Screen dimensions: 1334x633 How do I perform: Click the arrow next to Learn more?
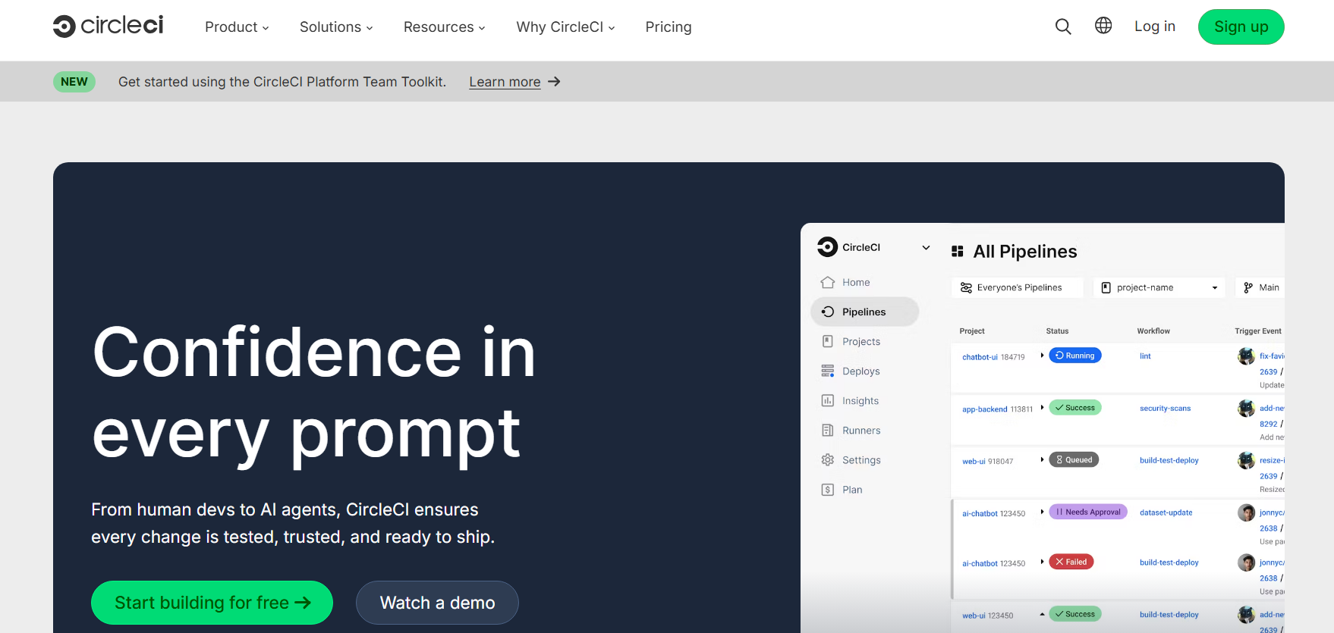555,81
